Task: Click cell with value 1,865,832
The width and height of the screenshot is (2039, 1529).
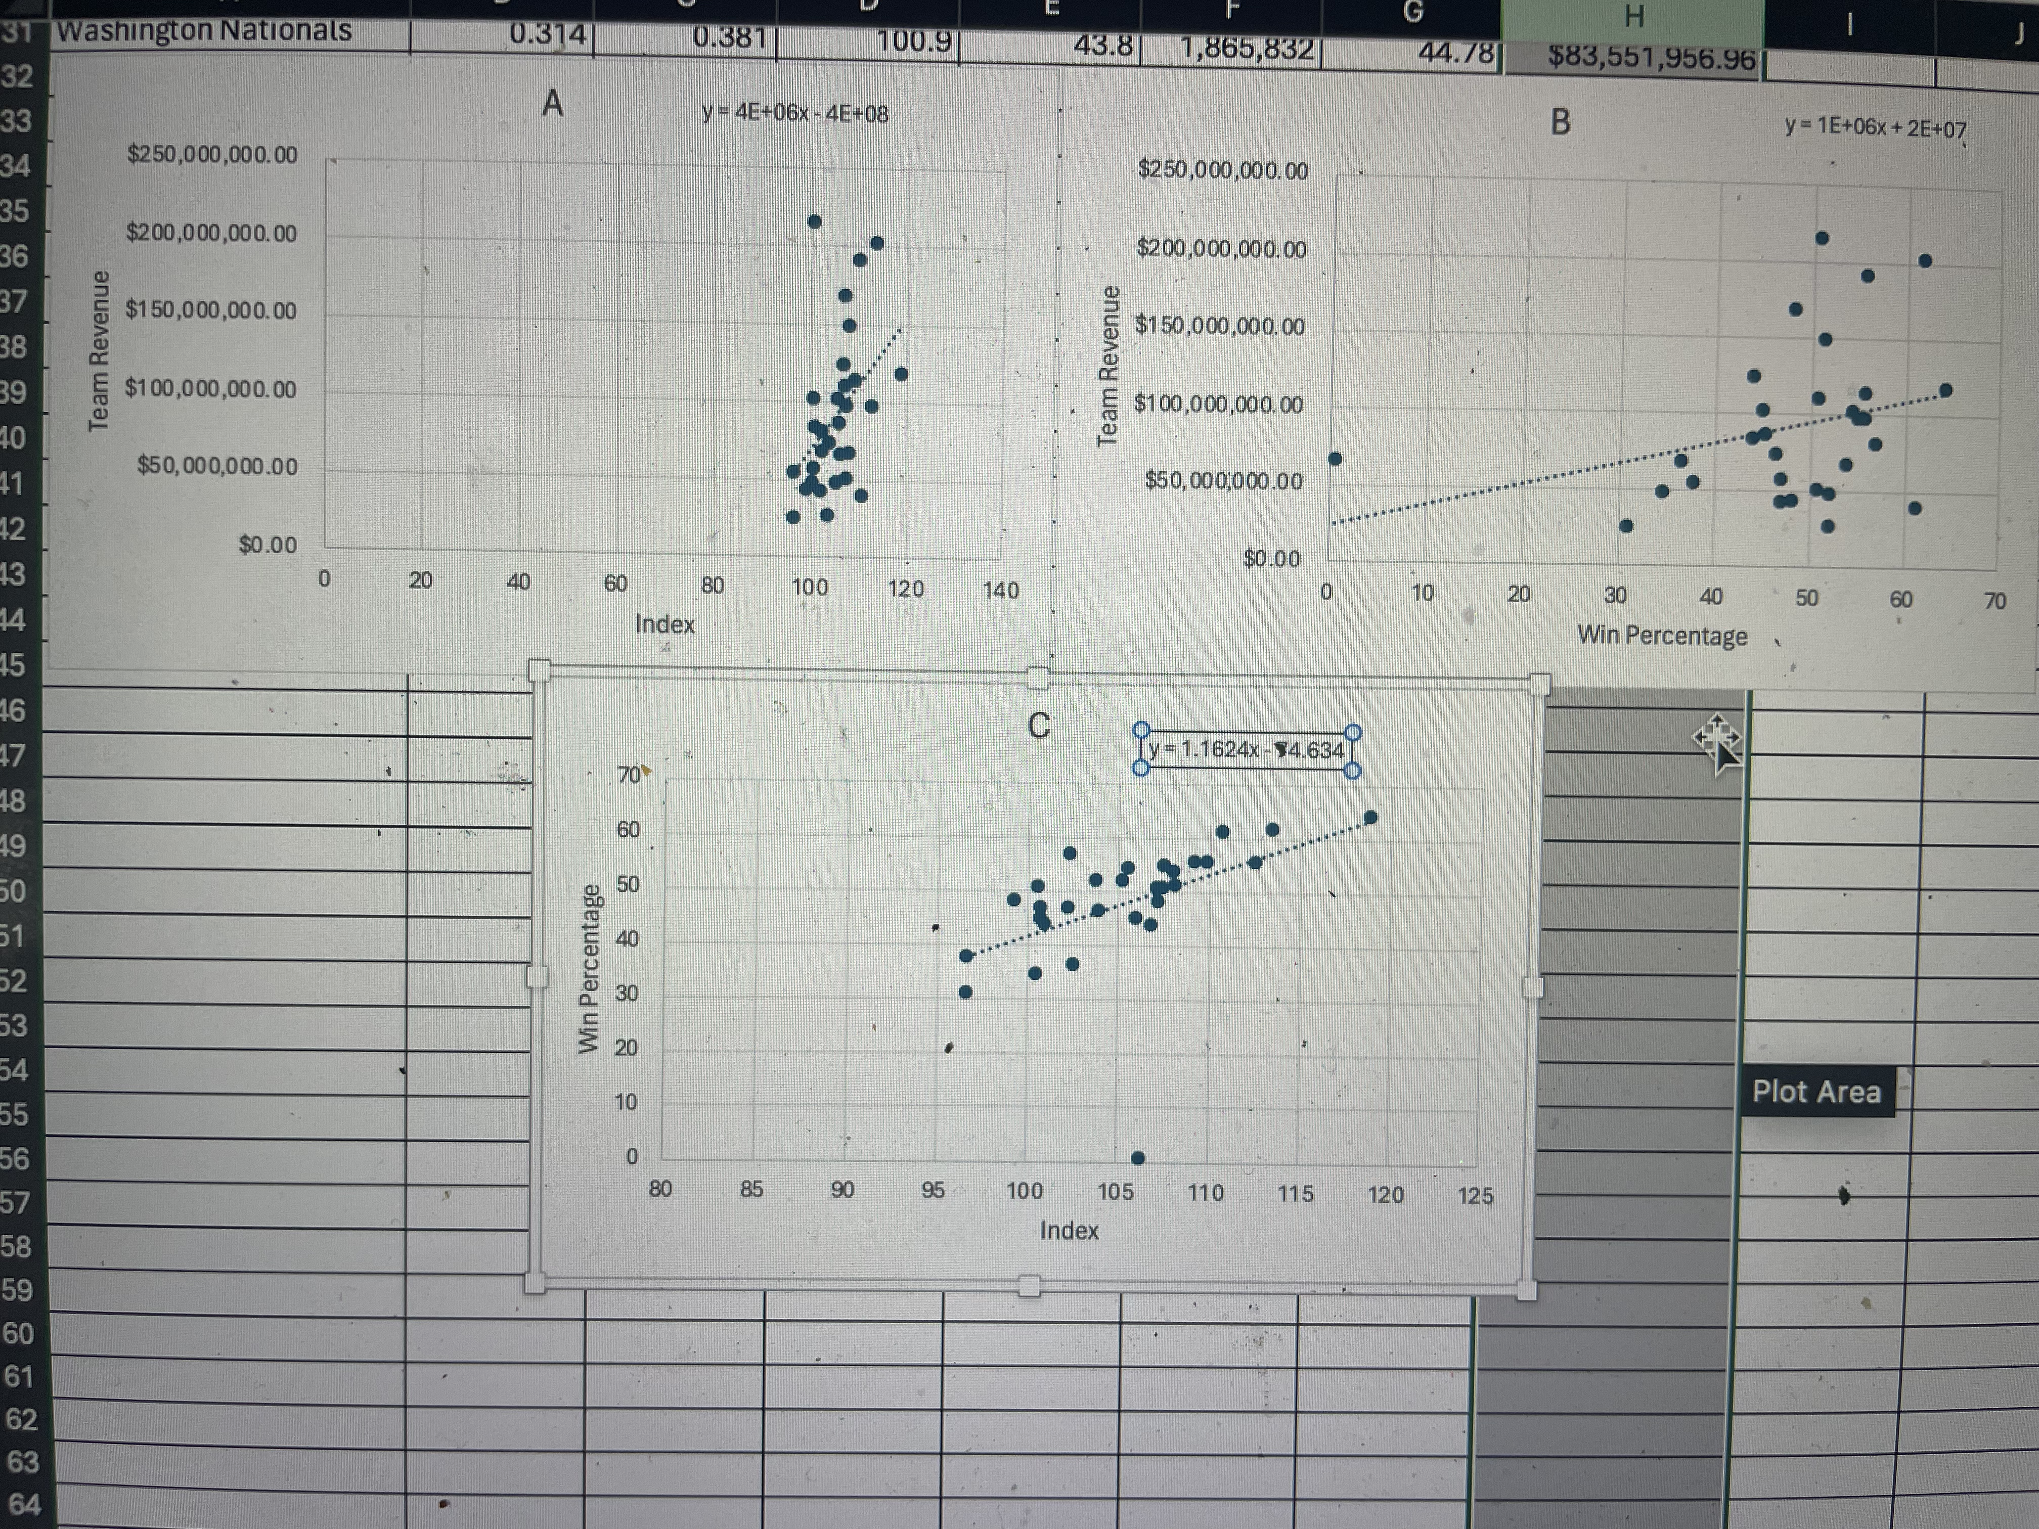Action: [x=1246, y=48]
